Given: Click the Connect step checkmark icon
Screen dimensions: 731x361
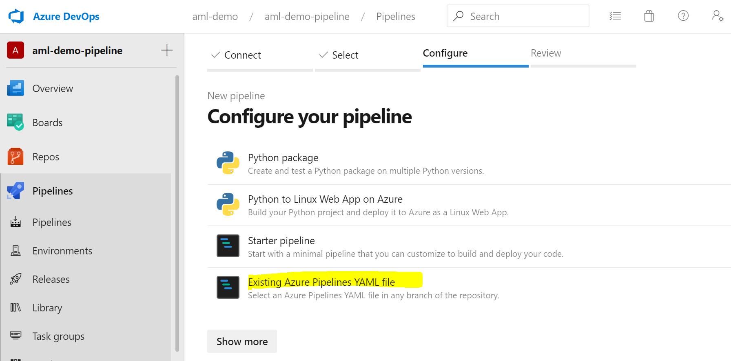Looking at the screenshot, I should coord(216,55).
